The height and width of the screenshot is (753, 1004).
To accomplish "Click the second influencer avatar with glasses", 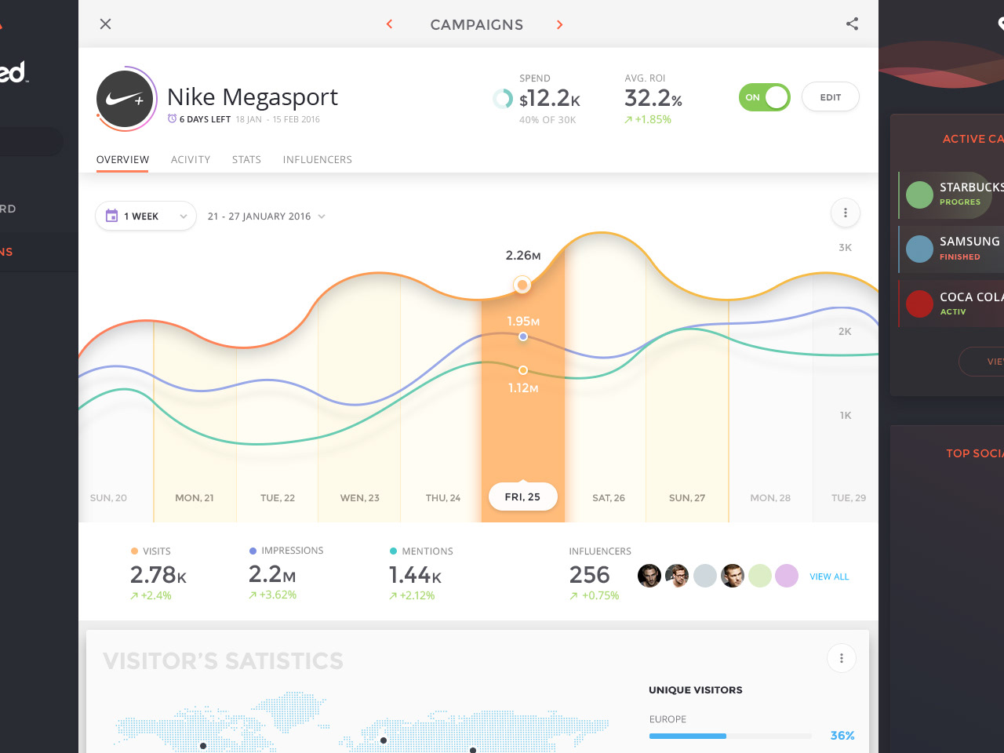I will [677, 576].
